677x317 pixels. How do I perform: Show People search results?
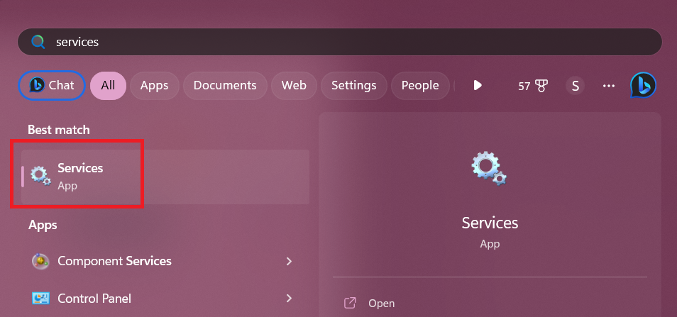420,86
